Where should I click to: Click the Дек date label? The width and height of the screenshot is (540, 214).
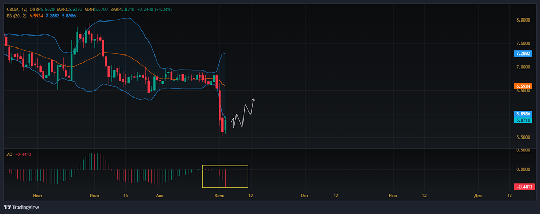tap(478, 196)
